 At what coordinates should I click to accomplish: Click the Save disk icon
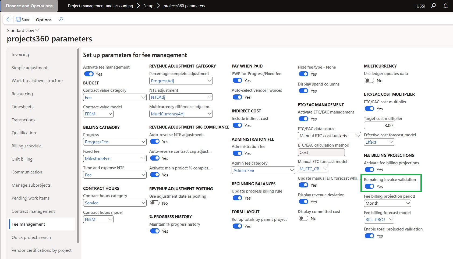[x=18, y=19]
